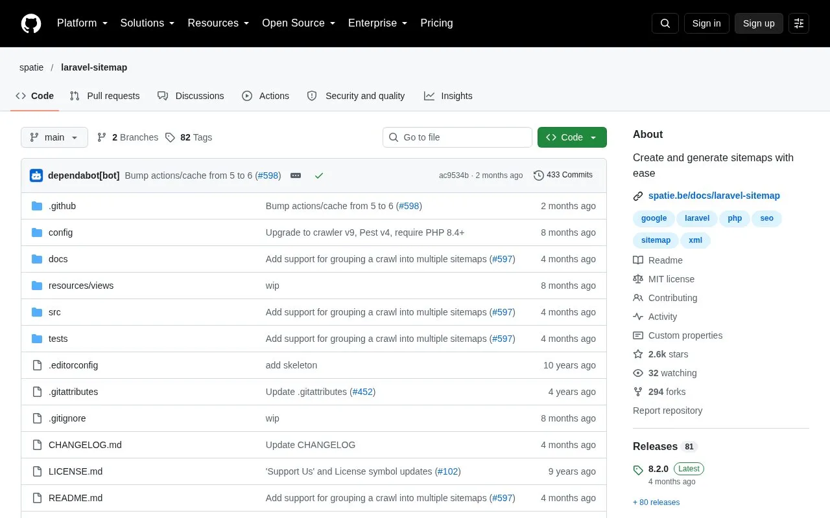Click the .editorconfig file icon
Screen dimensions: 830x518
(37, 365)
